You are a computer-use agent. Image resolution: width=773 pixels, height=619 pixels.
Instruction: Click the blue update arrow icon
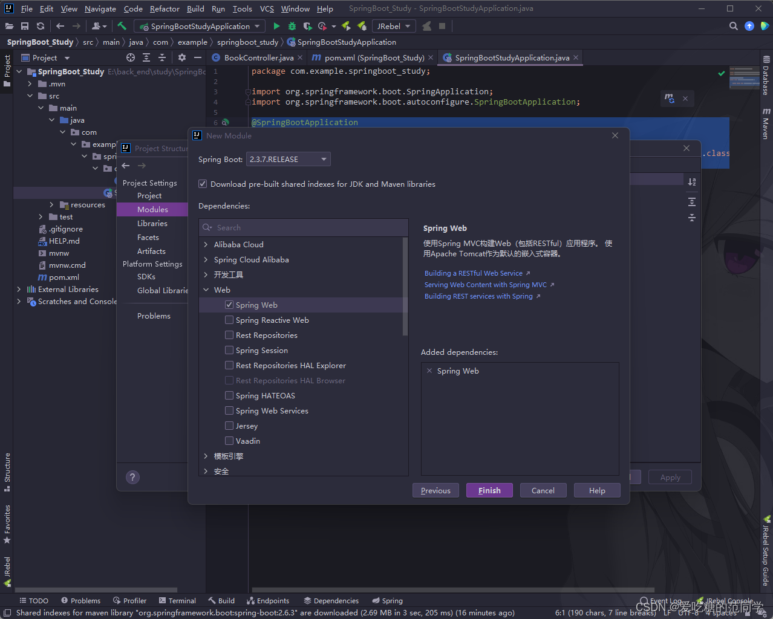coord(749,26)
